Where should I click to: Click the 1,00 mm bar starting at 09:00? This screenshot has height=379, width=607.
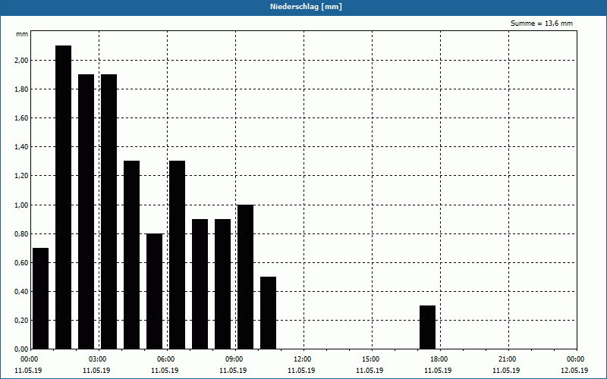coord(245,277)
